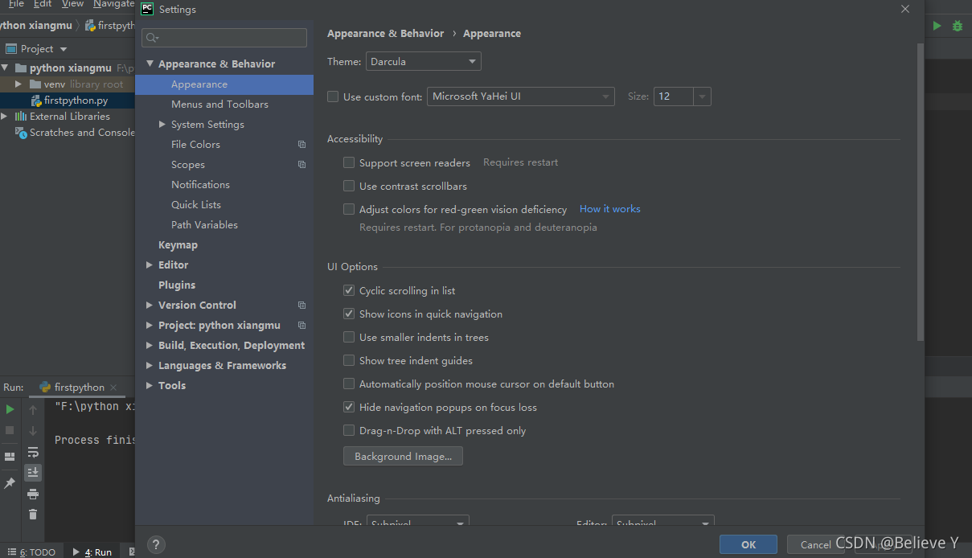Click the Up stack trace arrow
Viewport: 972px width, 558px height.
[x=33, y=409]
